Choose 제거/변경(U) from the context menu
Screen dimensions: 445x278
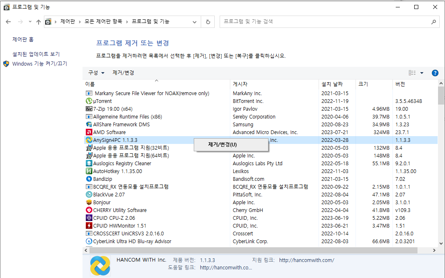pos(231,144)
